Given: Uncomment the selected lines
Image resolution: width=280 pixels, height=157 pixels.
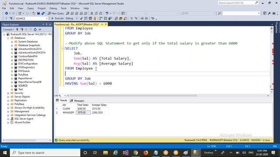Looking at the screenshot, I should pos(136,18).
